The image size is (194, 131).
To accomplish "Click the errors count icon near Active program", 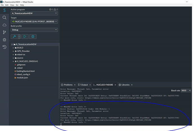I will [x=50, y=9].
